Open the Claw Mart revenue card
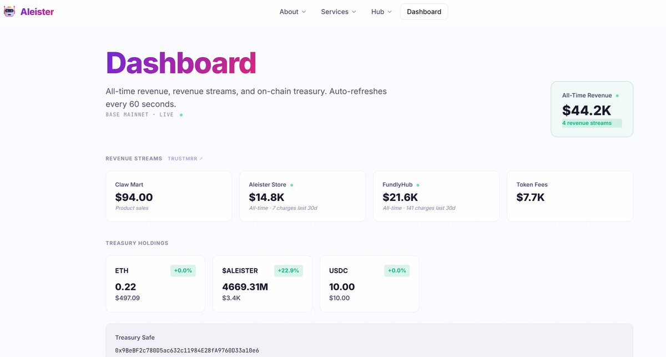Image resolution: width=666 pixels, height=357 pixels. (x=169, y=196)
